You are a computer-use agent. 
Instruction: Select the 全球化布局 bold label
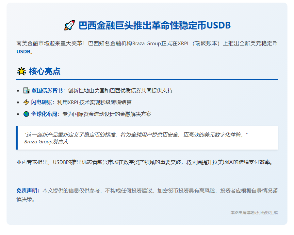[44, 114]
